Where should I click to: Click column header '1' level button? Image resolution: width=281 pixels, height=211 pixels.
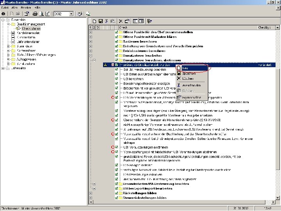90,27
